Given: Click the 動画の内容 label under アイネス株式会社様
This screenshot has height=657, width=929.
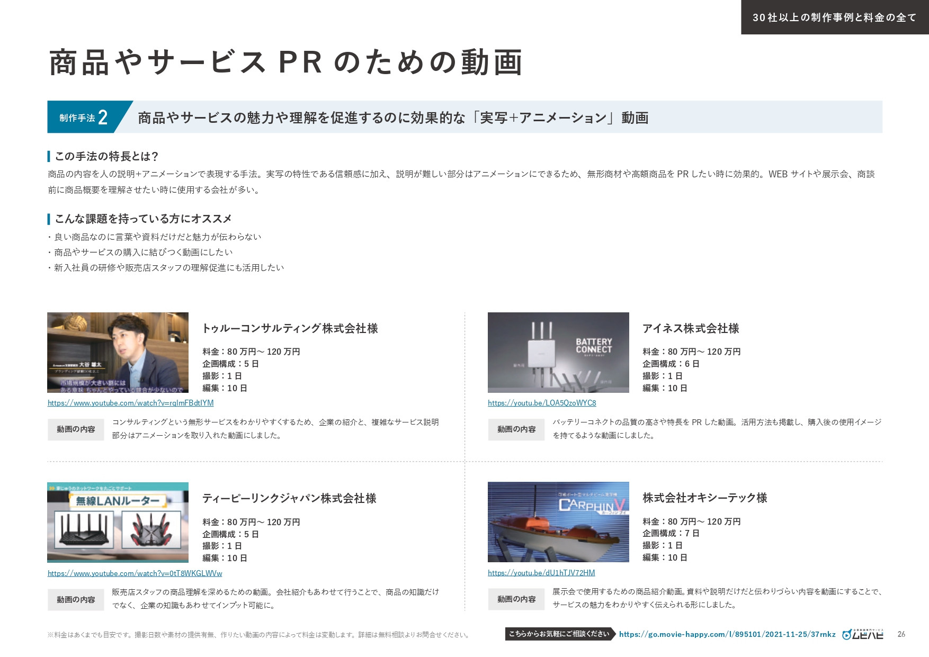Looking at the screenshot, I should 516,430.
